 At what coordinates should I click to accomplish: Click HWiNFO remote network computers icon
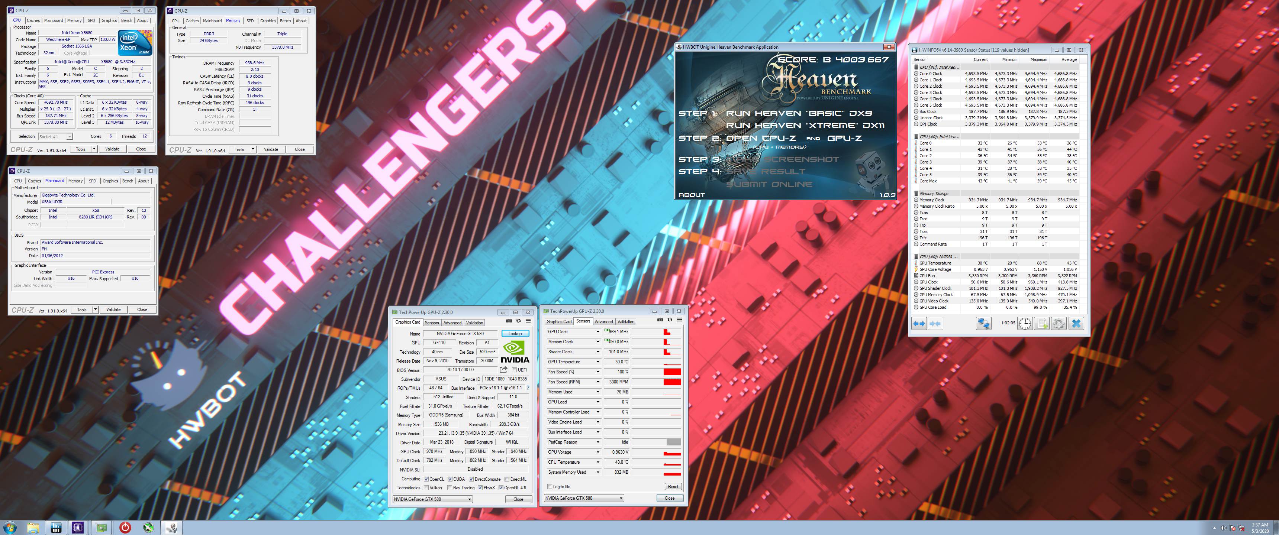tap(983, 324)
